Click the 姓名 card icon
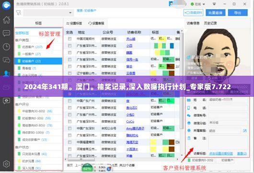254x173 pixels. (189, 100)
